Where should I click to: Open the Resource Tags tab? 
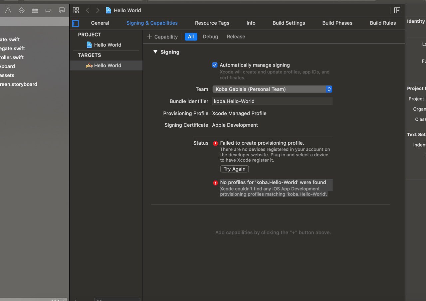tap(212, 23)
